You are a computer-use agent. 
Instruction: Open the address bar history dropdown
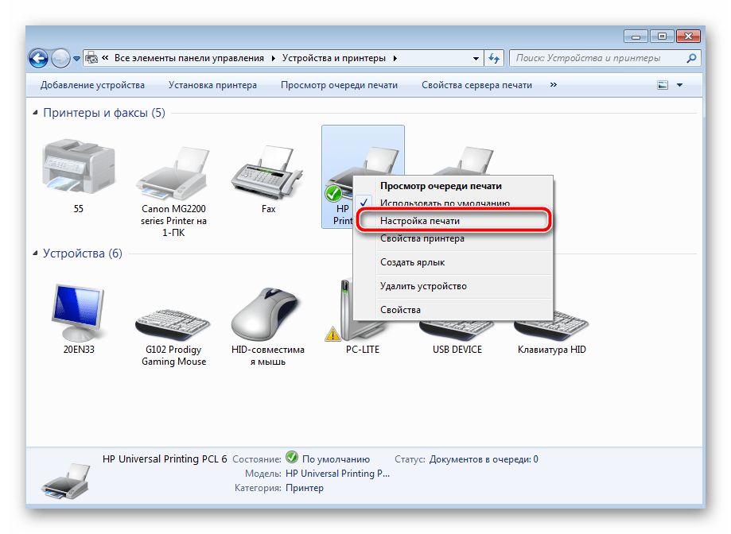click(476, 58)
